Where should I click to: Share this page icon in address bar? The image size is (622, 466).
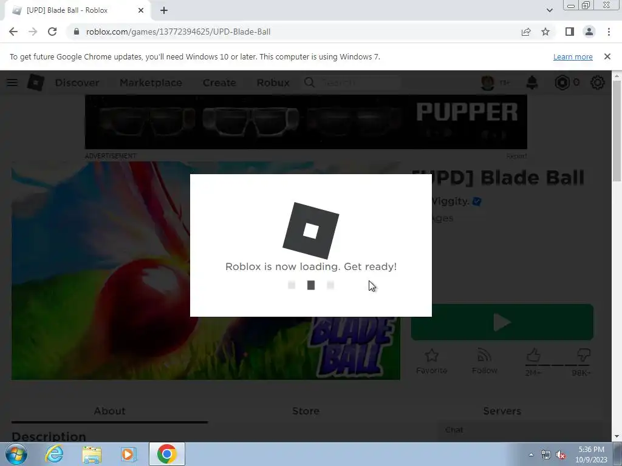click(x=526, y=32)
